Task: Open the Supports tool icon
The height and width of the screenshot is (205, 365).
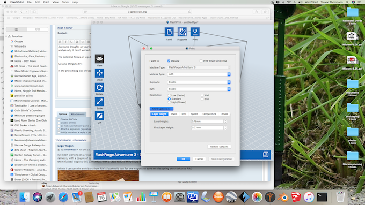Action: click(x=182, y=32)
